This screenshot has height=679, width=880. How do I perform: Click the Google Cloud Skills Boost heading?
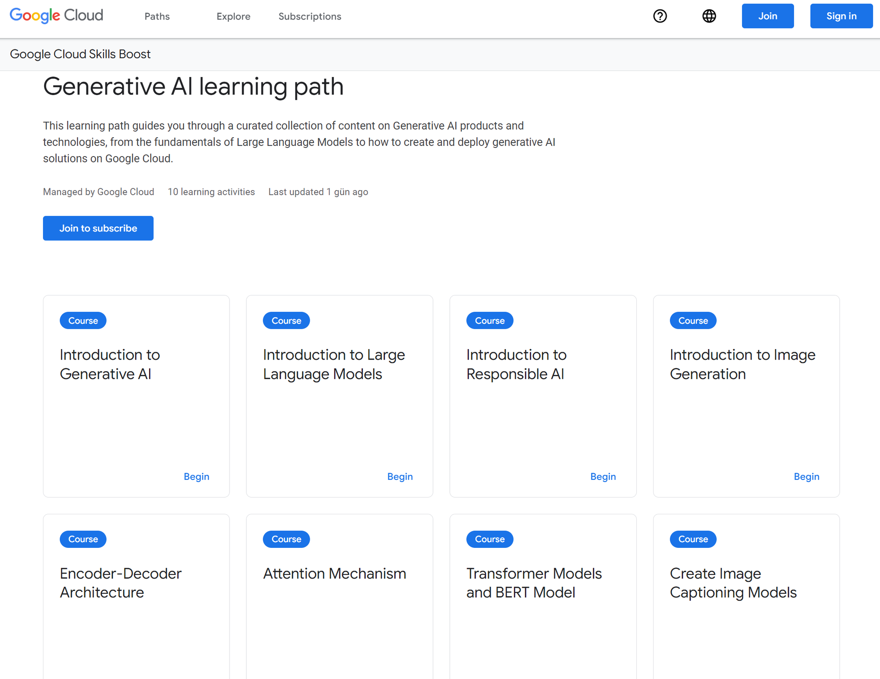click(80, 54)
